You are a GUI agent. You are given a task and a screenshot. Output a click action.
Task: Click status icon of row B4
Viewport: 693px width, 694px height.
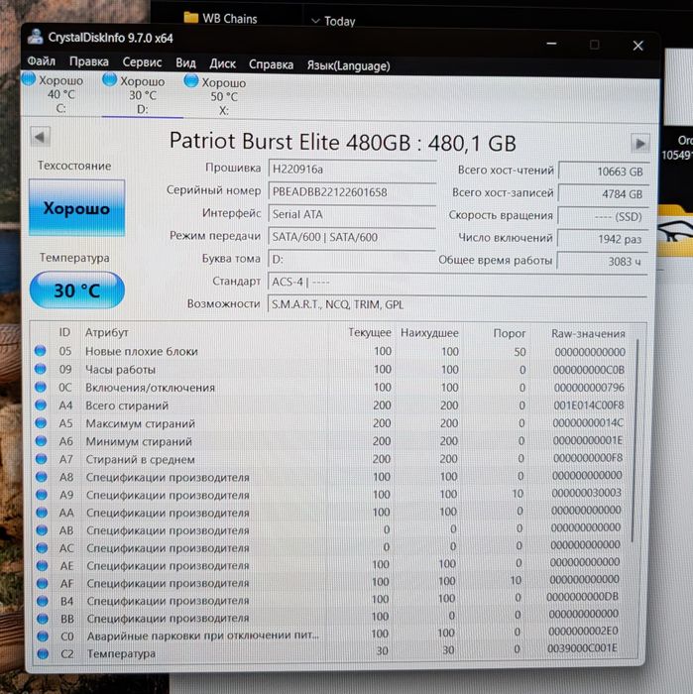click(x=43, y=601)
